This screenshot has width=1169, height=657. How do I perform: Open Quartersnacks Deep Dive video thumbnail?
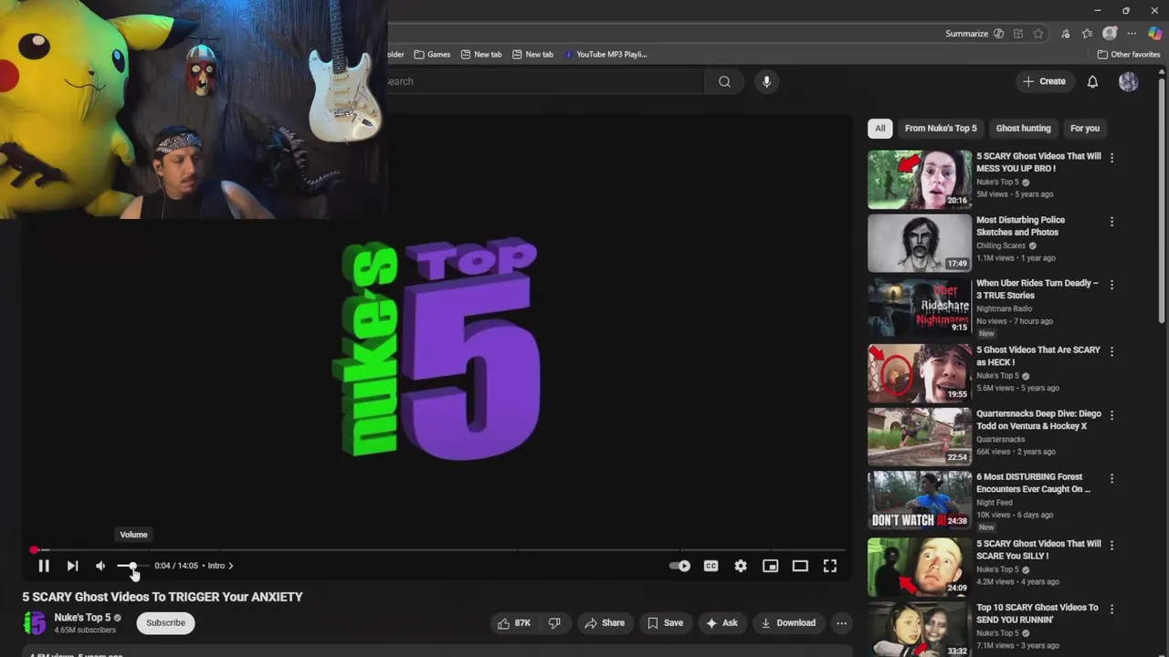coord(920,436)
